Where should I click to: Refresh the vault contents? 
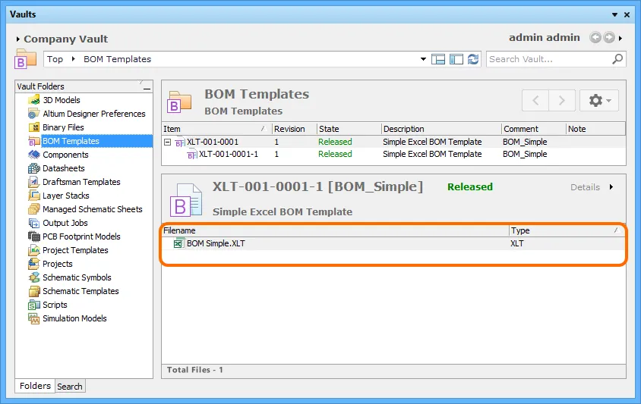(473, 59)
